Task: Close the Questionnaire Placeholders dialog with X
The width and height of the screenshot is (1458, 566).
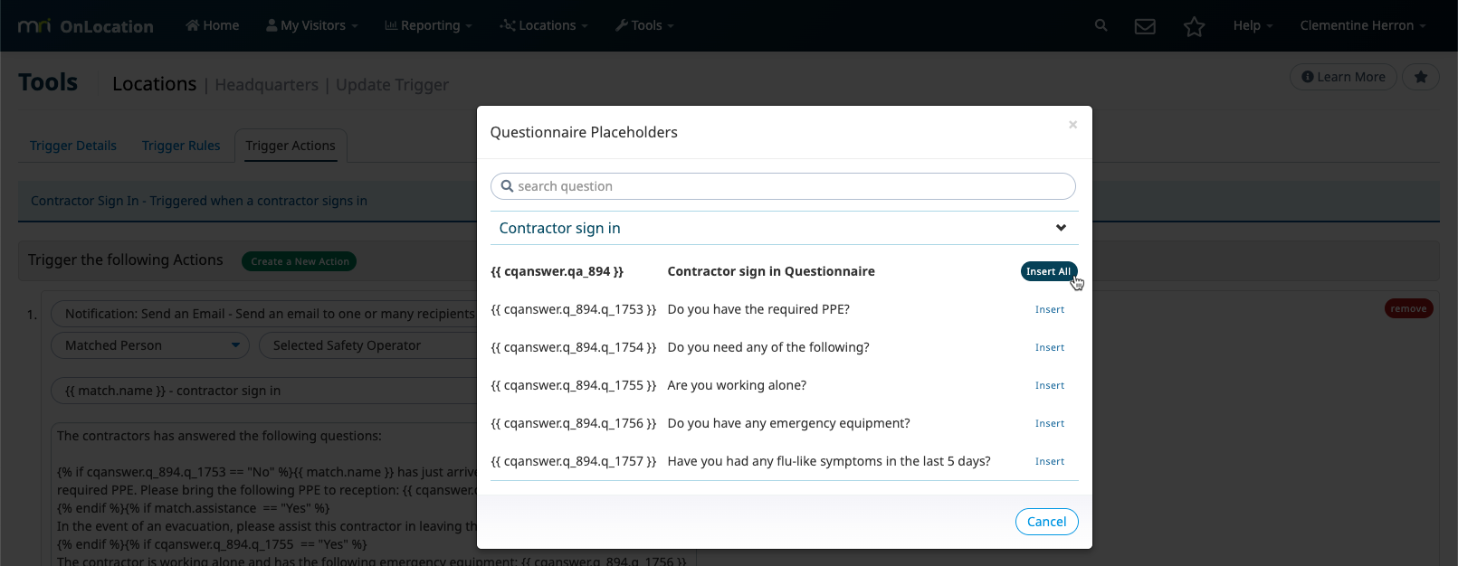Action: click(1072, 125)
